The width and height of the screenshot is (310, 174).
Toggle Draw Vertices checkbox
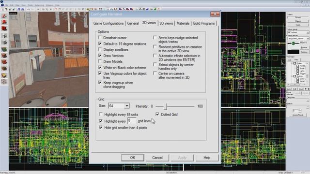(x=100, y=56)
